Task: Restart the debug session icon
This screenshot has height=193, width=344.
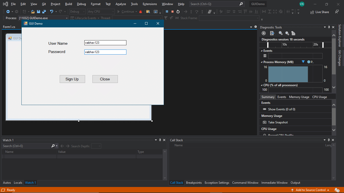Action: click(178, 11)
